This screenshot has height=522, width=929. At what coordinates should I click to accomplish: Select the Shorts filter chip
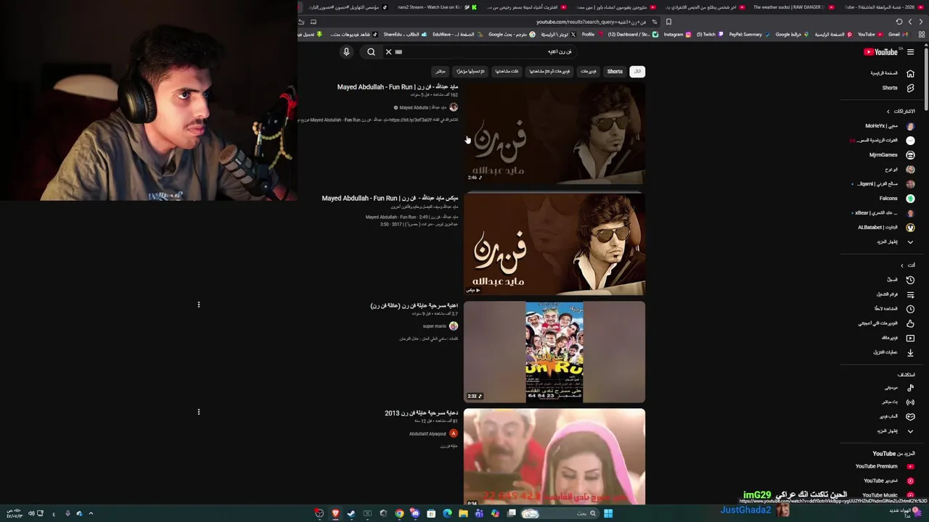click(x=615, y=71)
